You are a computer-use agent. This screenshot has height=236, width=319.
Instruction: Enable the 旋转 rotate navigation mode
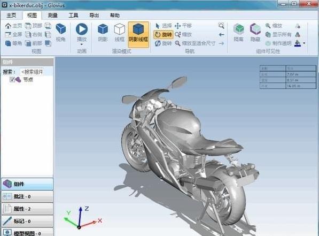coord(163,34)
